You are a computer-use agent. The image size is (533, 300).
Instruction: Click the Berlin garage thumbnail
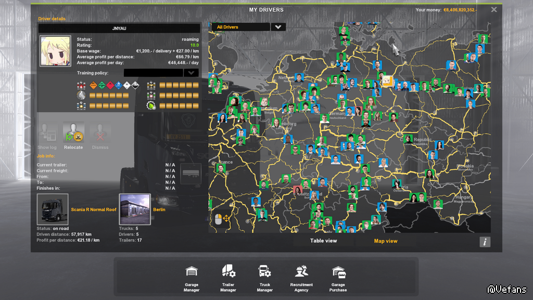tap(135, 209)
